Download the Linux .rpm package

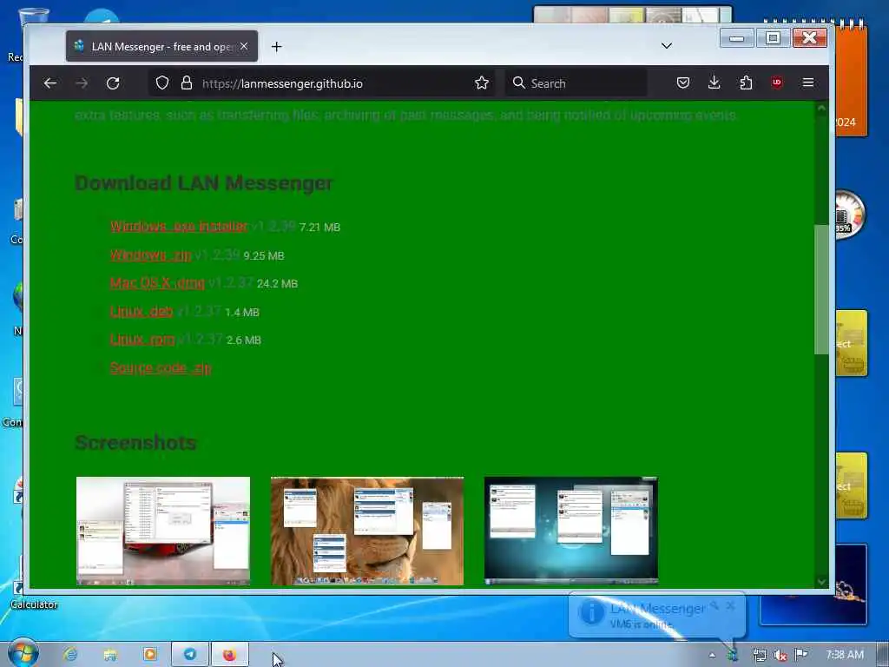(142, 340)
